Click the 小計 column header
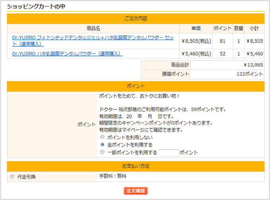This screenshot has width=270, height=200. coord(254,28)
